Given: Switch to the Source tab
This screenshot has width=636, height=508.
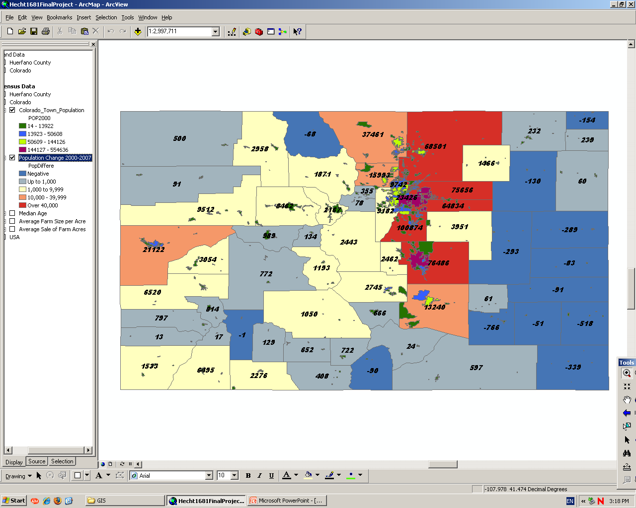Looking at the screenshot, I should pyautogui.click(x=37, y=461).
